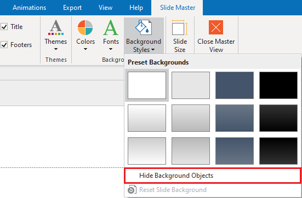Switch to the Animations tab

29,8
